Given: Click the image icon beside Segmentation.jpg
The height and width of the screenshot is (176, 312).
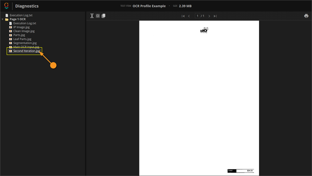Looking at the screenshot, I should point(10,43).
